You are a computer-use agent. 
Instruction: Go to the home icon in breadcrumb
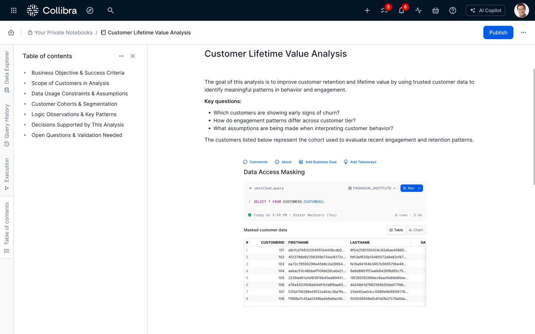11,33
